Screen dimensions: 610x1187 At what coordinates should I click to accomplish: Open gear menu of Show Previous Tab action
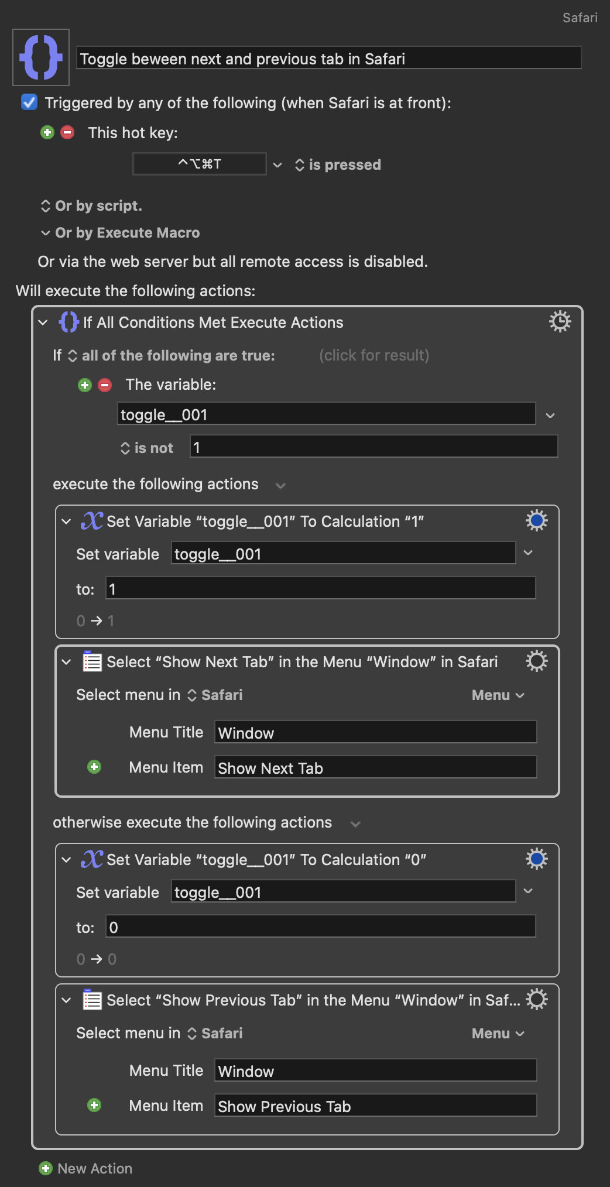[537, 999]
